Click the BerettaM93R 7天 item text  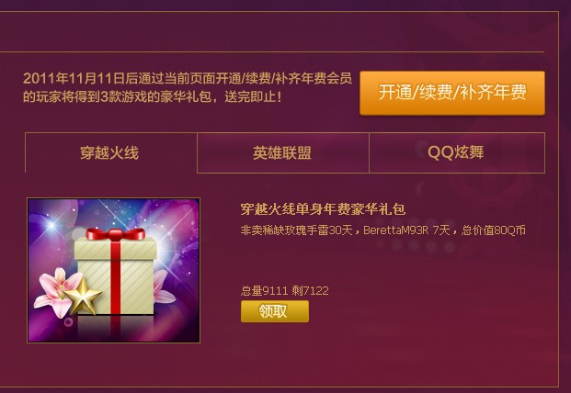tap(406, 230)
